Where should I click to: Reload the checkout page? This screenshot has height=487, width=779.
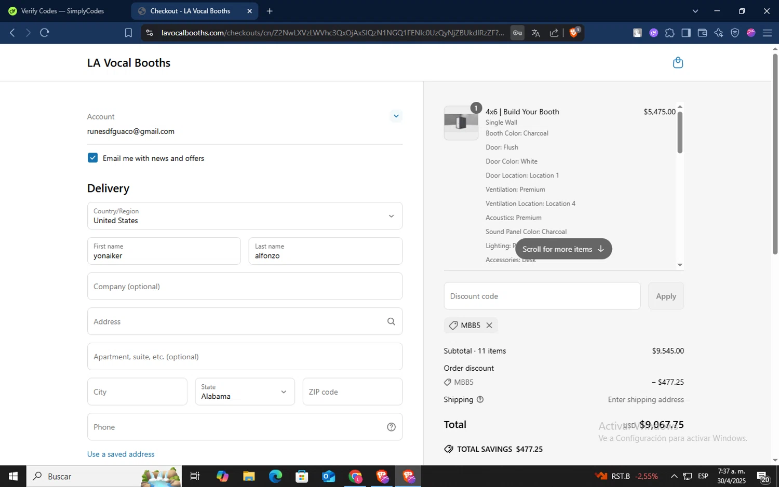point(45,33)
